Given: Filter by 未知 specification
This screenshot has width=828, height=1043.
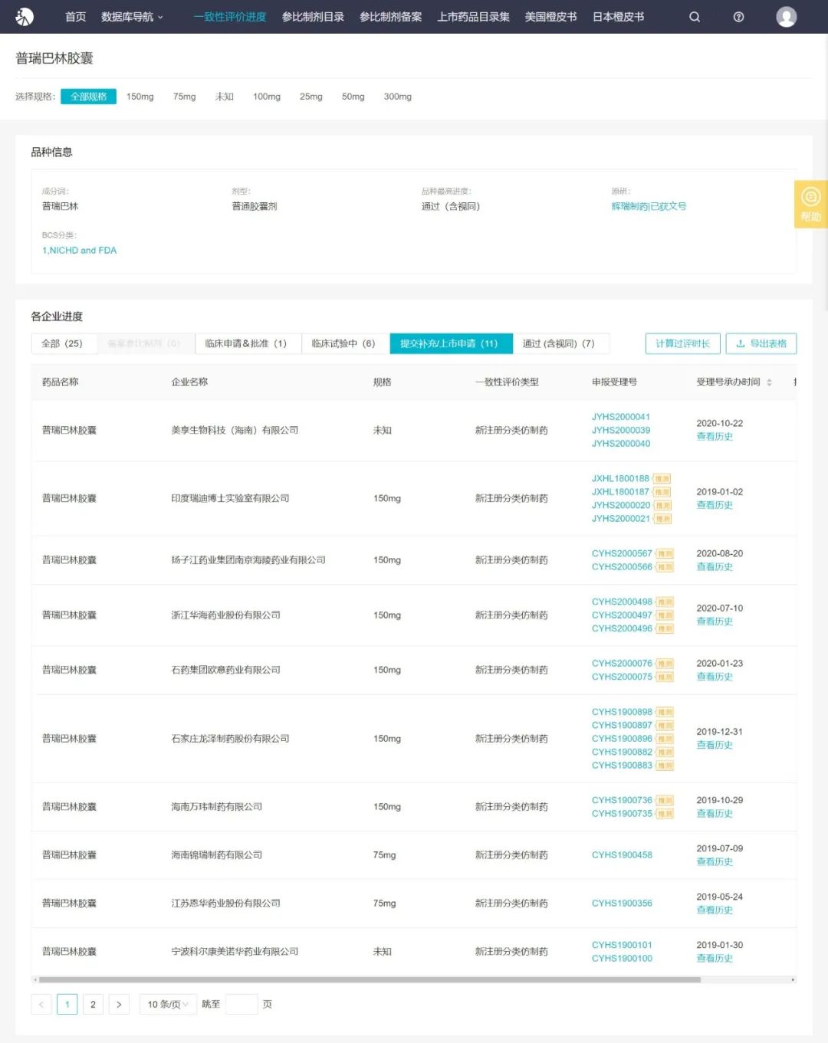Looking at the screenshot, I should click(225, 97).
